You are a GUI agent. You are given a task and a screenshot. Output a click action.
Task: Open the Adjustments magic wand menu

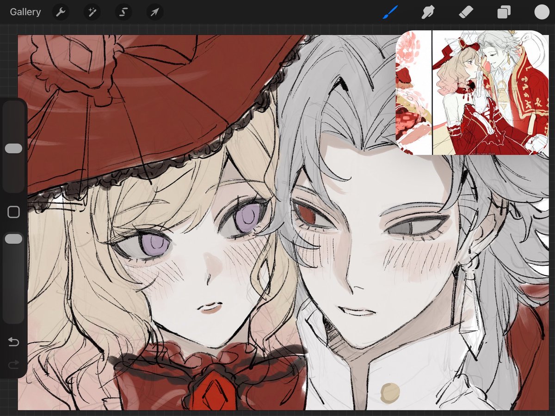pyautogui.click(x=92, y=12)
